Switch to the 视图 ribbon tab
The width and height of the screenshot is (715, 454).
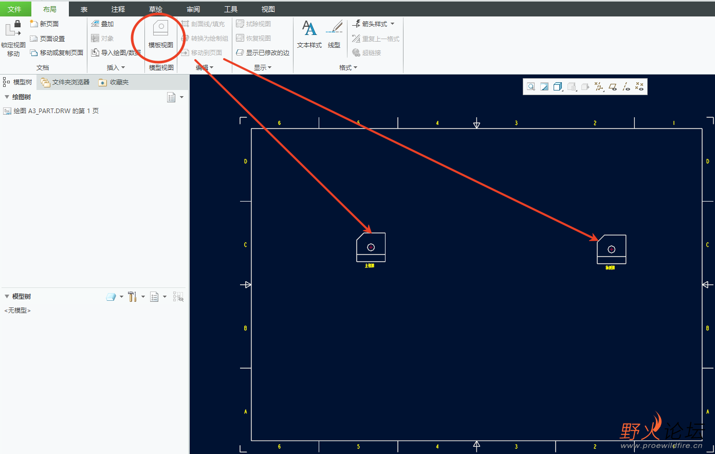(268, 9)
